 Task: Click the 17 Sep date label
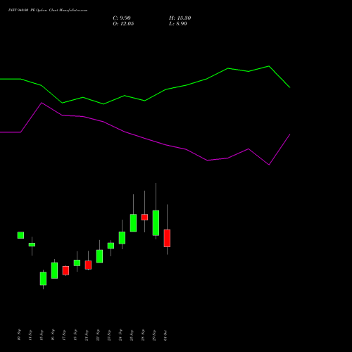coord(64,334)
